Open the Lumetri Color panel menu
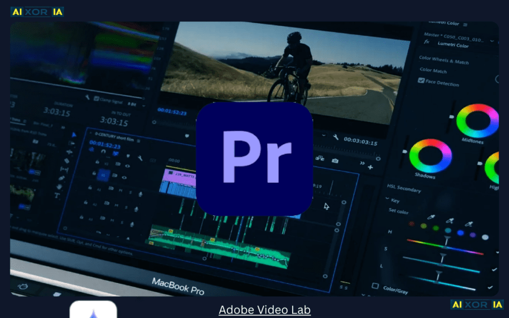This screenshot has height=318, width=509. (465, 25)
